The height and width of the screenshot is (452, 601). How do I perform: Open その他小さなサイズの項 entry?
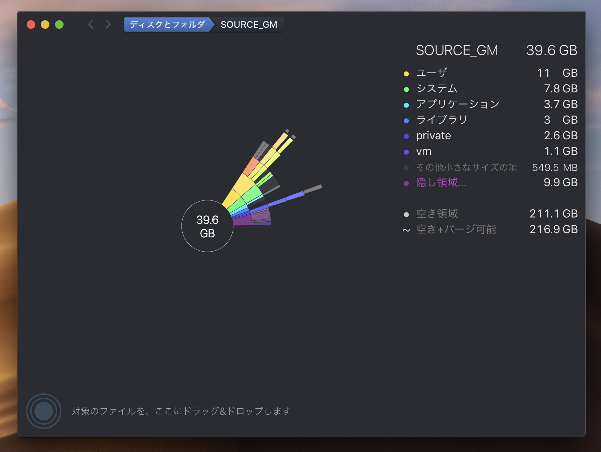click(491, 167)
